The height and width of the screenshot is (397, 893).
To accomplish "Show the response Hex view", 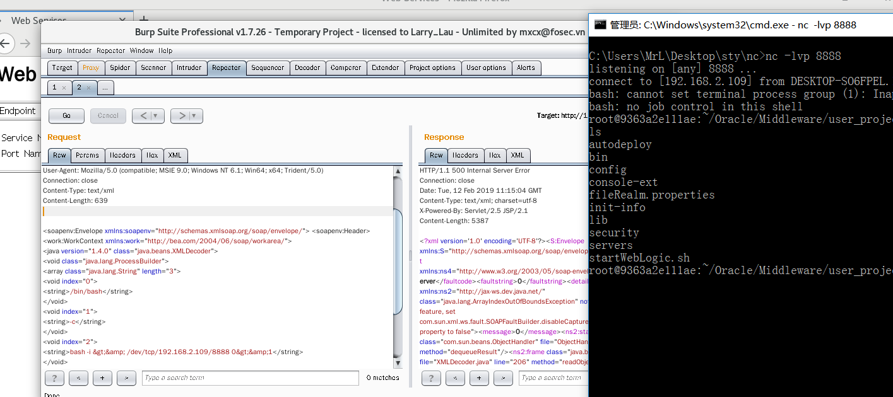I will coord(495,155).
